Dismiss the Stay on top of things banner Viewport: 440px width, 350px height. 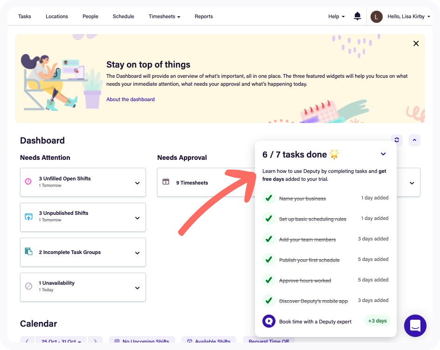[x=416, y=43]
